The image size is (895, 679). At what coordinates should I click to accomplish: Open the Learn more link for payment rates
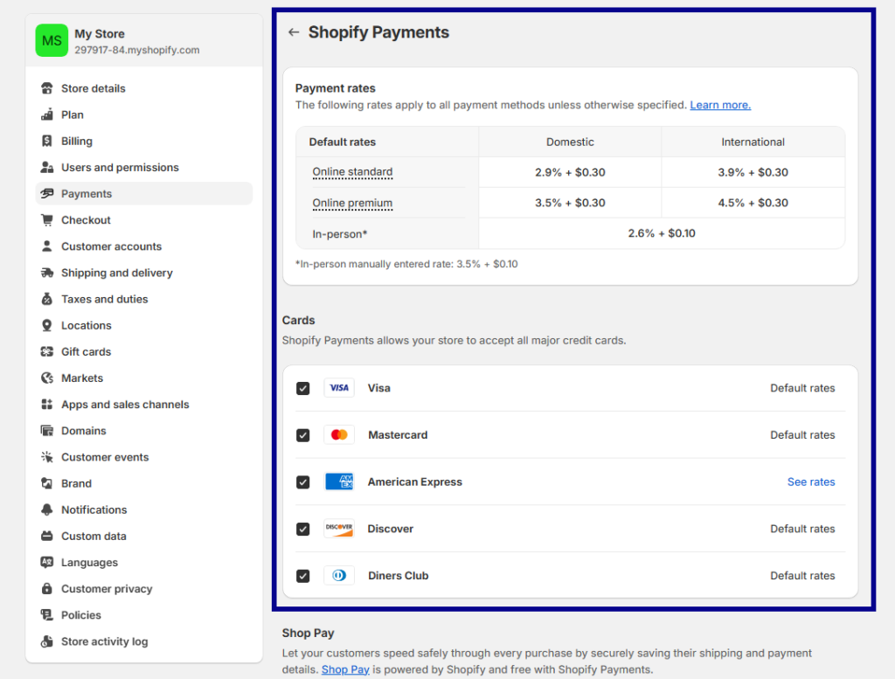tap(720, 105)
